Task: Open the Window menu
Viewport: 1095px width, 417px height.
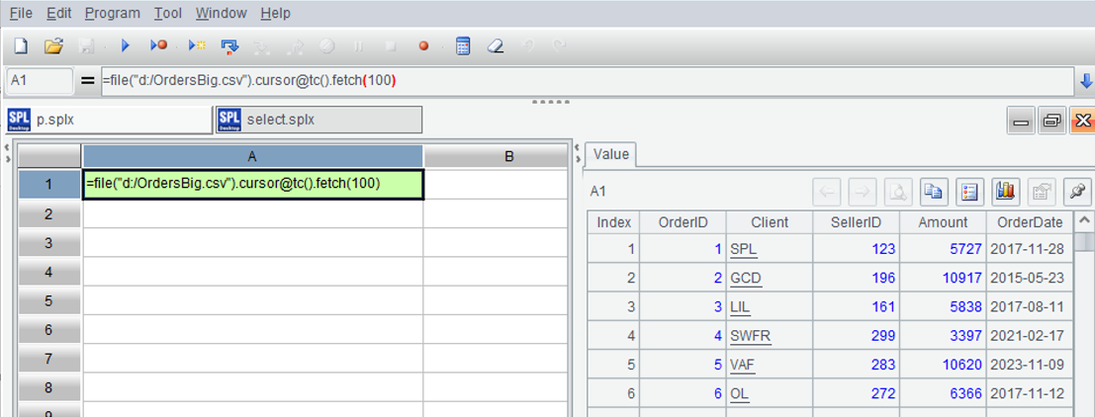Action: click(222, 13)
